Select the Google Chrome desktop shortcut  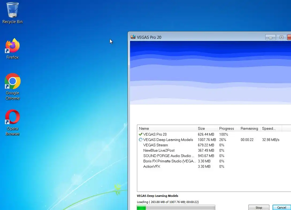12,87
